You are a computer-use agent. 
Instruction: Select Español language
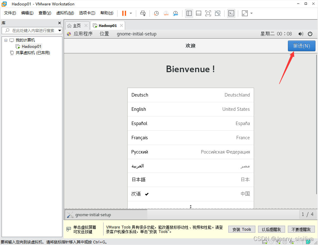click(191, 123)
